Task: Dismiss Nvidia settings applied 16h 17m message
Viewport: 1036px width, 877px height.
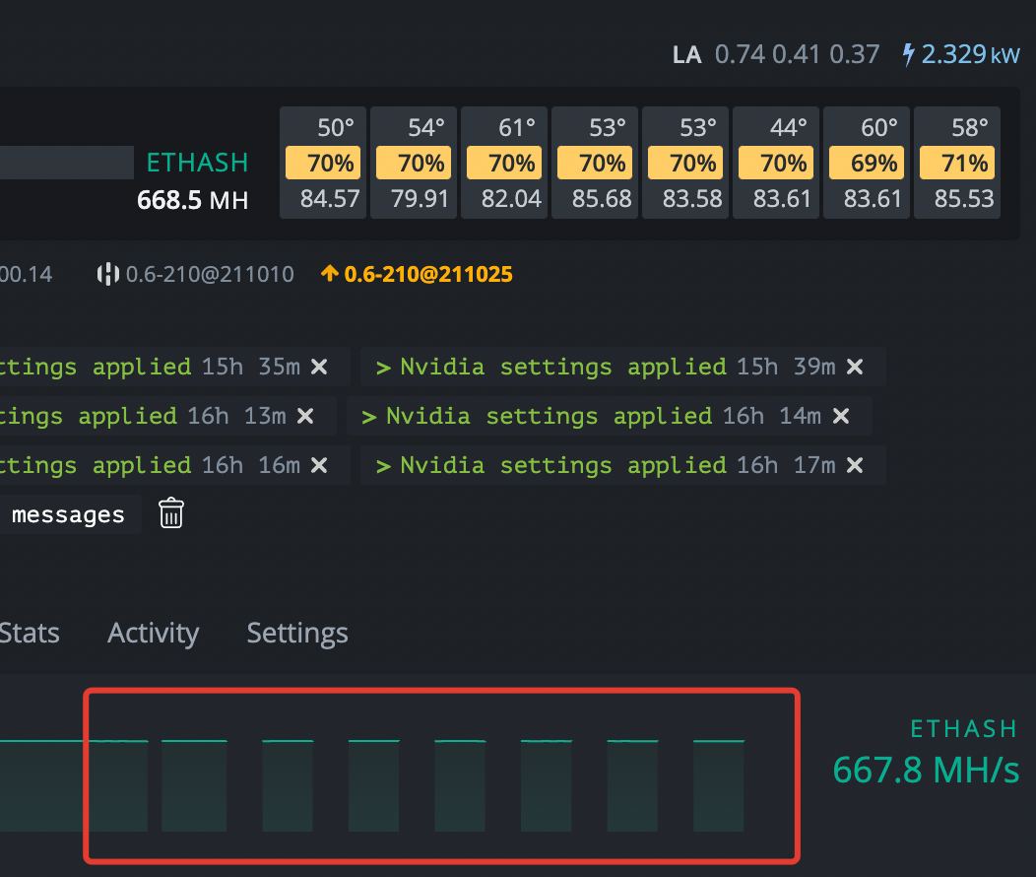Action: [x=854, y=466]
